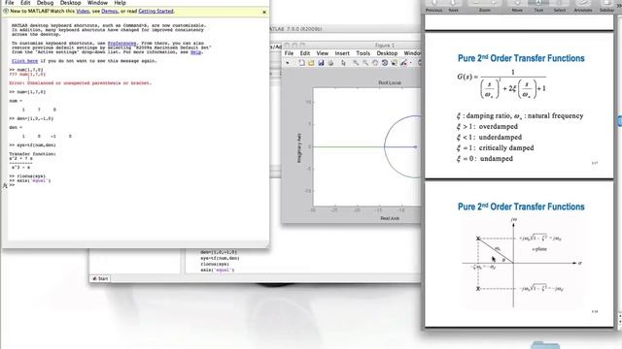This screenshot has width=622, height=349.
Task: Click Open File icon in Figure 1 toolbar
Action: 311,63
